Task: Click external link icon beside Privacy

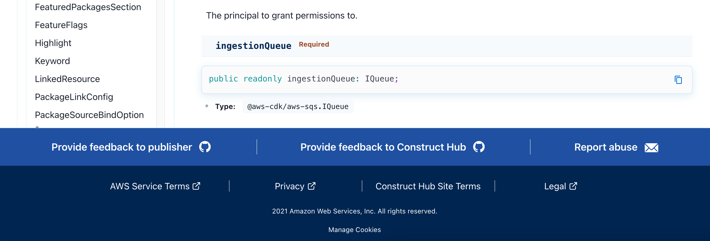Action: click(311, 185)
